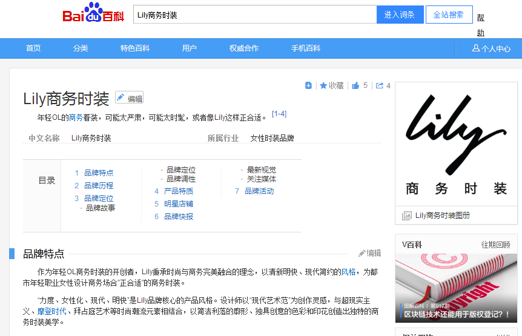Go to 产品特质 in contents

click(x=179, y=191)
